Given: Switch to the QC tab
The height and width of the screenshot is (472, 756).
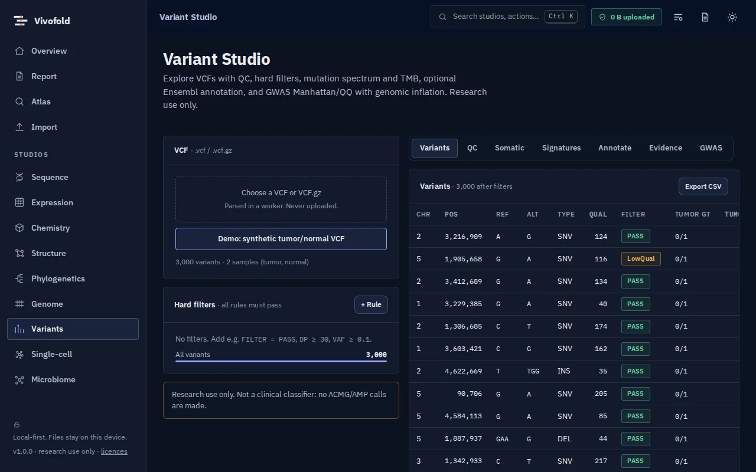Looking at the screenshot, I should tap(472, 148).
